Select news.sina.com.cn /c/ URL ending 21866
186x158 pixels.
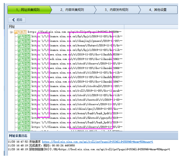77,68
